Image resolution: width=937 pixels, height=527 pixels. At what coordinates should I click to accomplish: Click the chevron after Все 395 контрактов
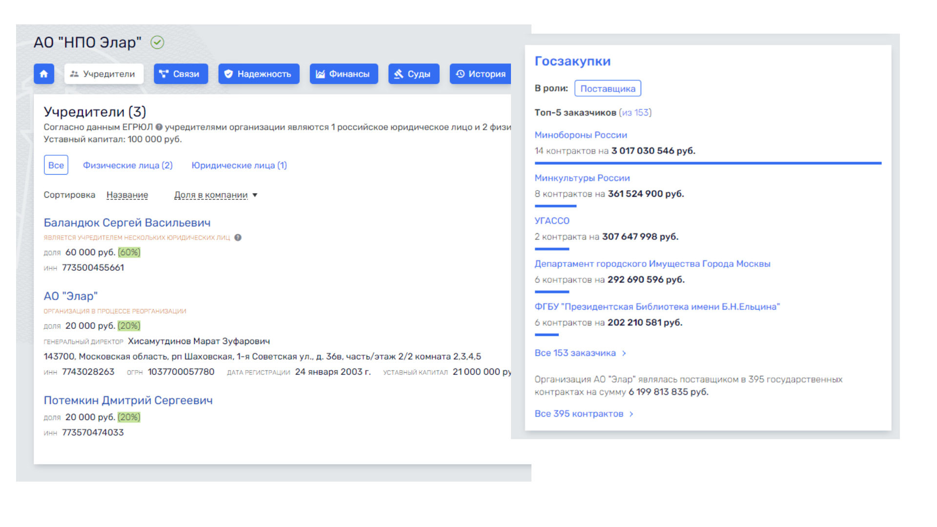click(631, 414)
